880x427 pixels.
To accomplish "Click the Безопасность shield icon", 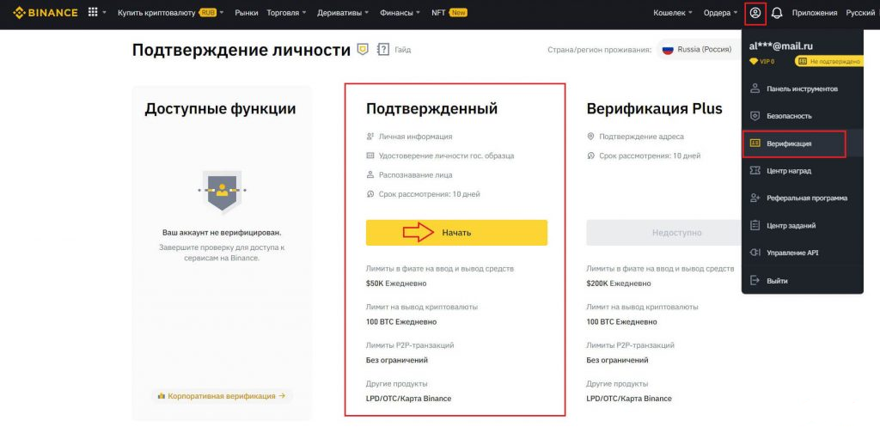I will (x=755, y=116).
